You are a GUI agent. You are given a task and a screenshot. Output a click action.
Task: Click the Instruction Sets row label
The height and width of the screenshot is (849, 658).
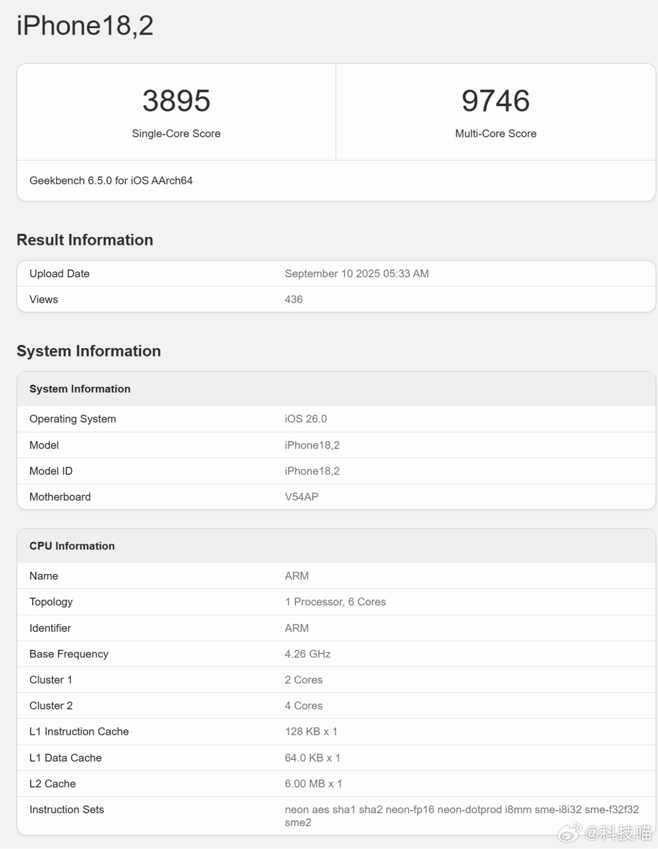(x=66, y=810)
